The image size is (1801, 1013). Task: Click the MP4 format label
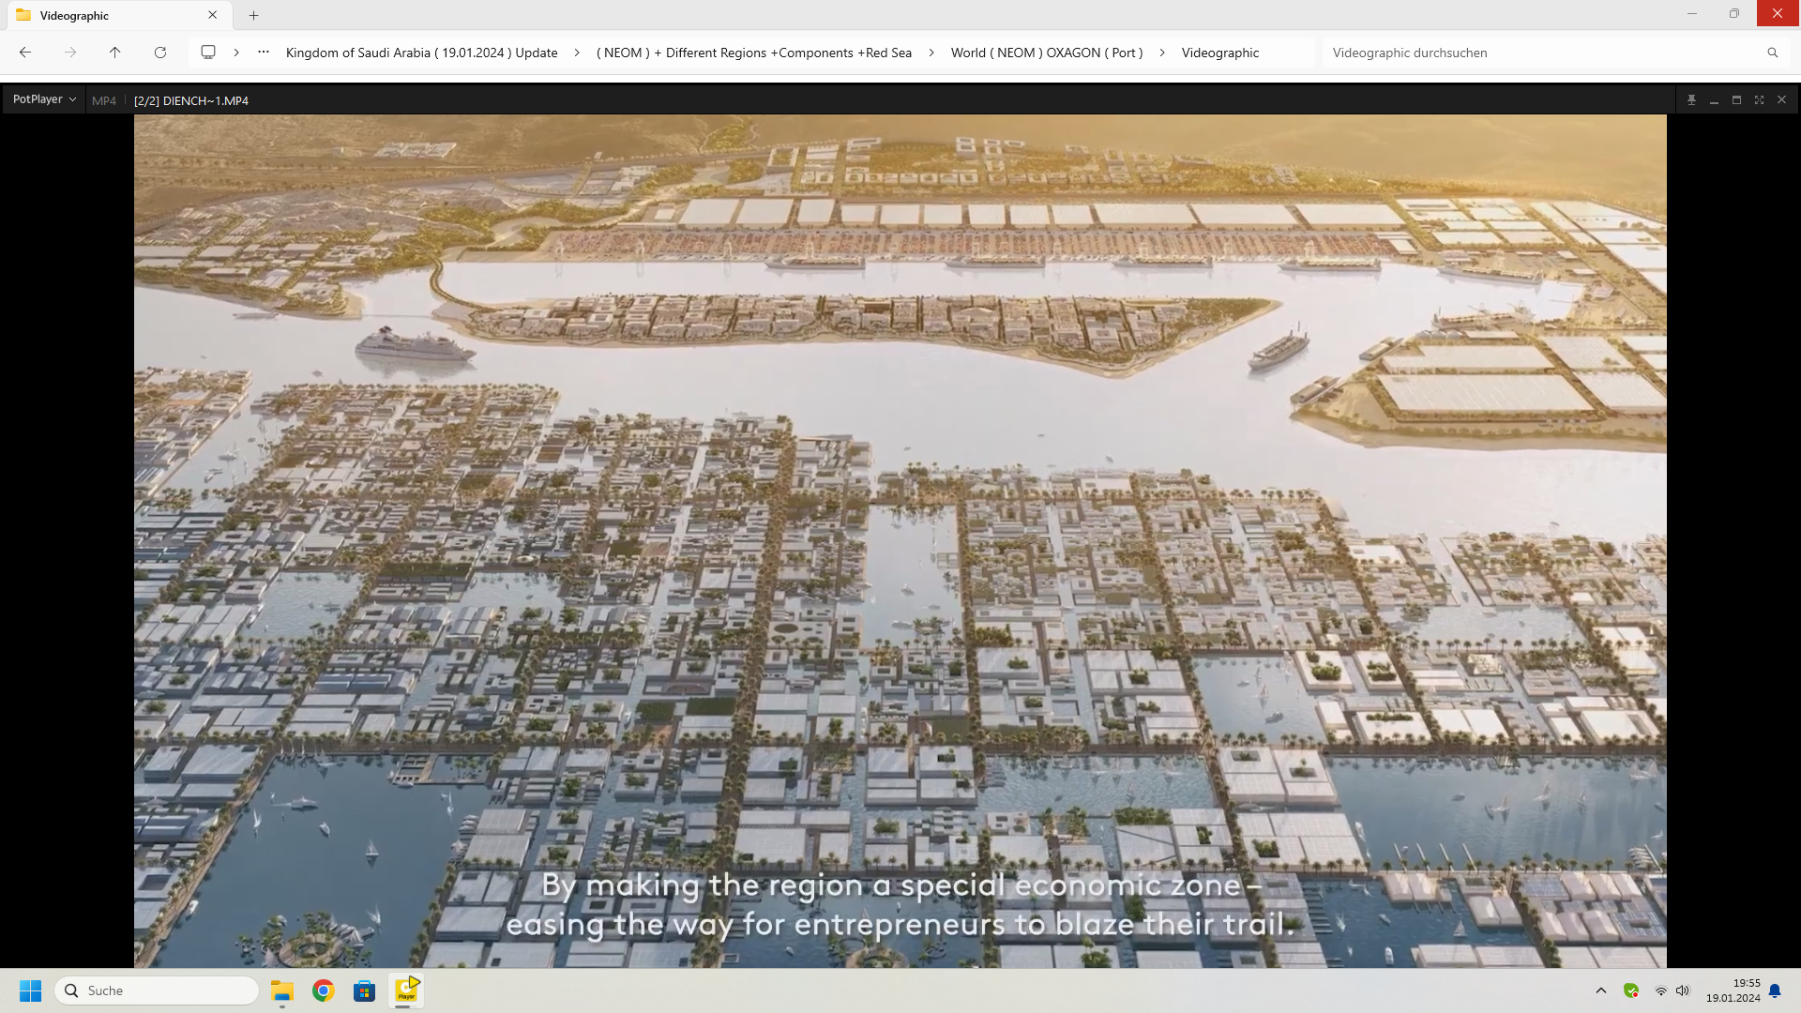(104, 100)
